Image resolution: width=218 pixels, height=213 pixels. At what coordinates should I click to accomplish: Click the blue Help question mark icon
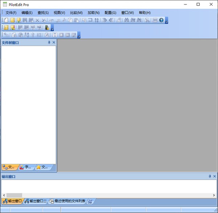[161, 20]
